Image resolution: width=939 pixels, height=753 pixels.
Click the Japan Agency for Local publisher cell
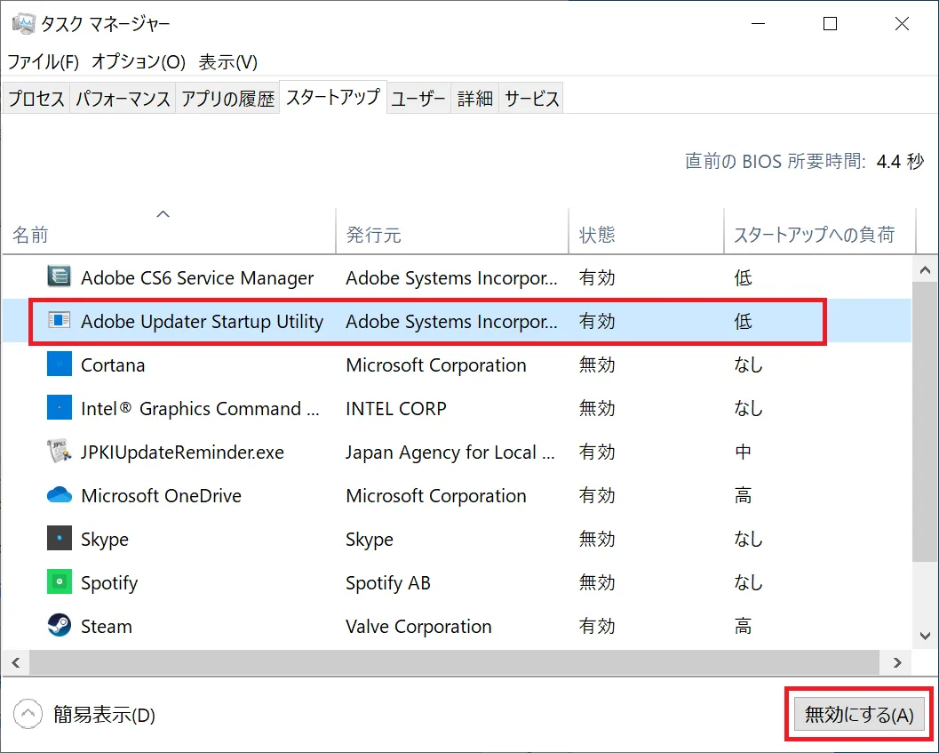450,452
